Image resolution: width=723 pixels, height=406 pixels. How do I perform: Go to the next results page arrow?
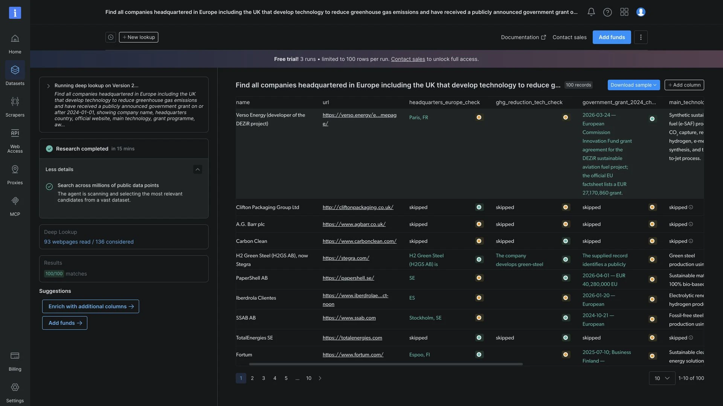pyautogui.click(x=320, y=378)
